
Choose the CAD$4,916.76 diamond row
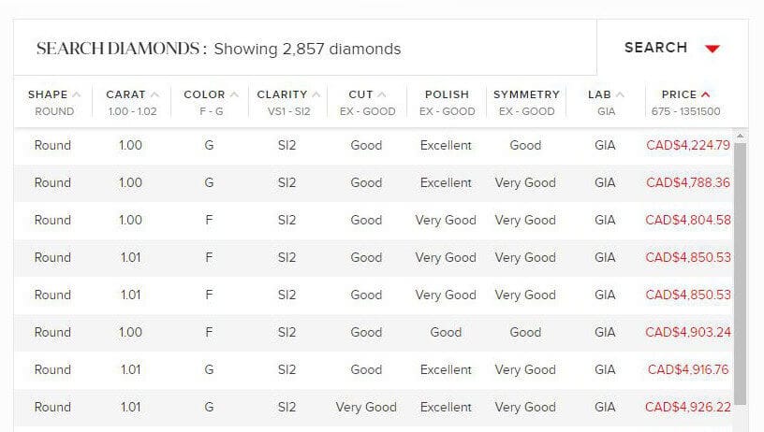(374, 370)
